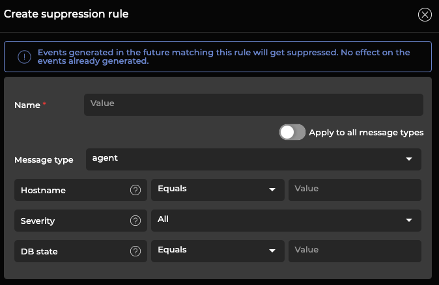Click the Message type label text

44,159
